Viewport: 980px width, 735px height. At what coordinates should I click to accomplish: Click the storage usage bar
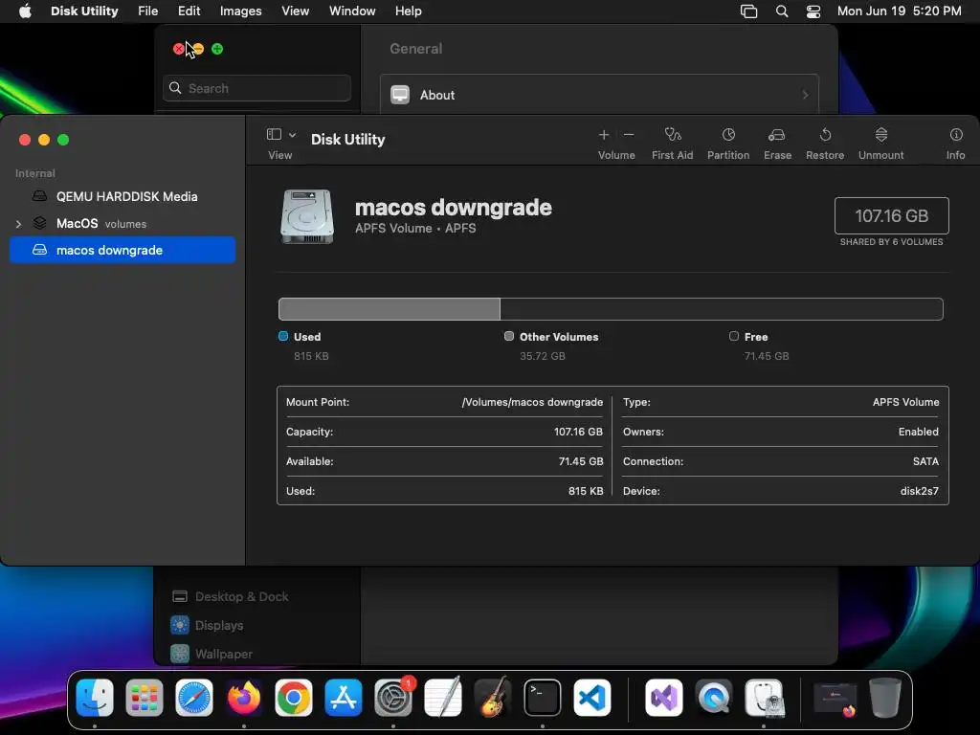coord(611,309)
